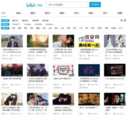Open title beginning 【日剧日影混剪】花火

pyautogui.click(x=37, y=109)
